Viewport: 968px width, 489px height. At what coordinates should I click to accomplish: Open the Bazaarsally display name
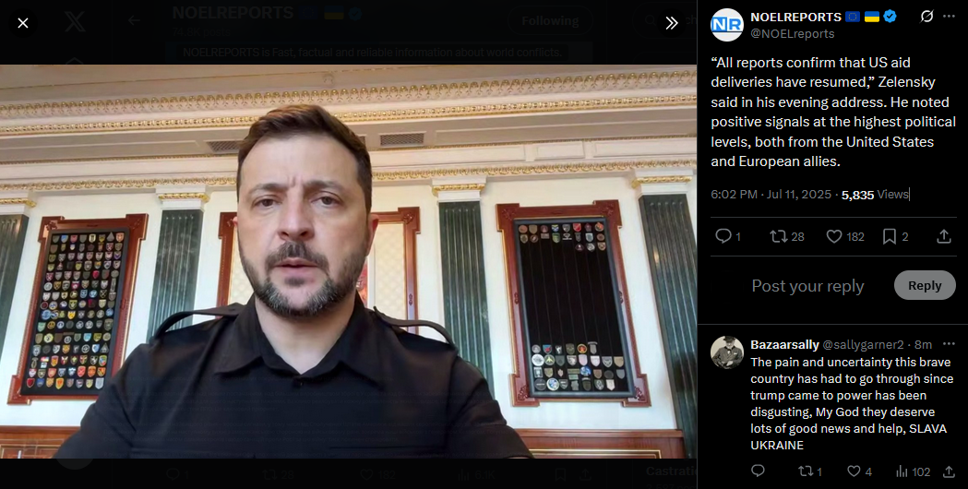pyautogui.click(x=784, y=344)
